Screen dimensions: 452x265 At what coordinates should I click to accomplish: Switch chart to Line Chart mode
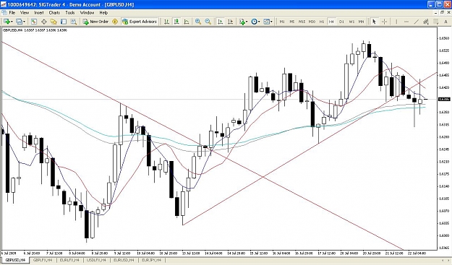(187, 22)
